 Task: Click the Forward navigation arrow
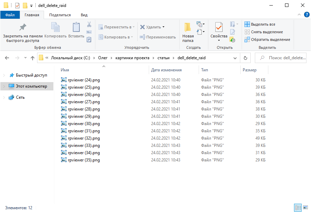click(17, 58)
